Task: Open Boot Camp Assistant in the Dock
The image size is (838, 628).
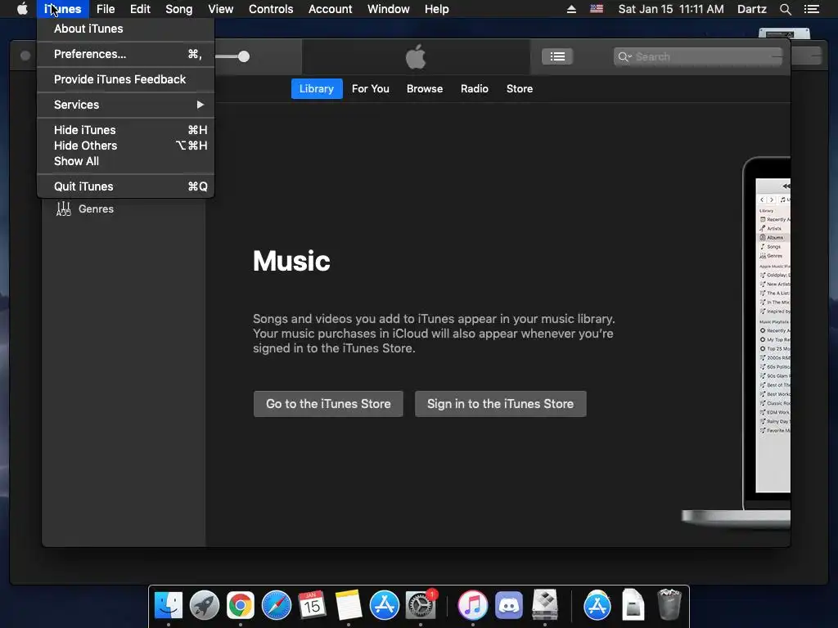Action: click(544, 605)
